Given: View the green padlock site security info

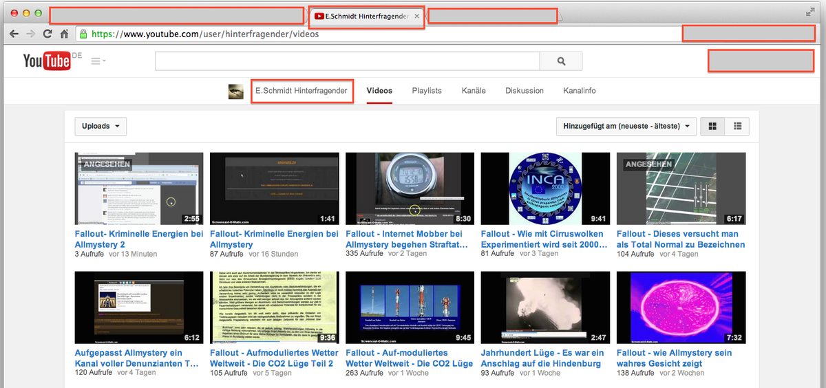Looking at the screenshot, I should point(83,34).
